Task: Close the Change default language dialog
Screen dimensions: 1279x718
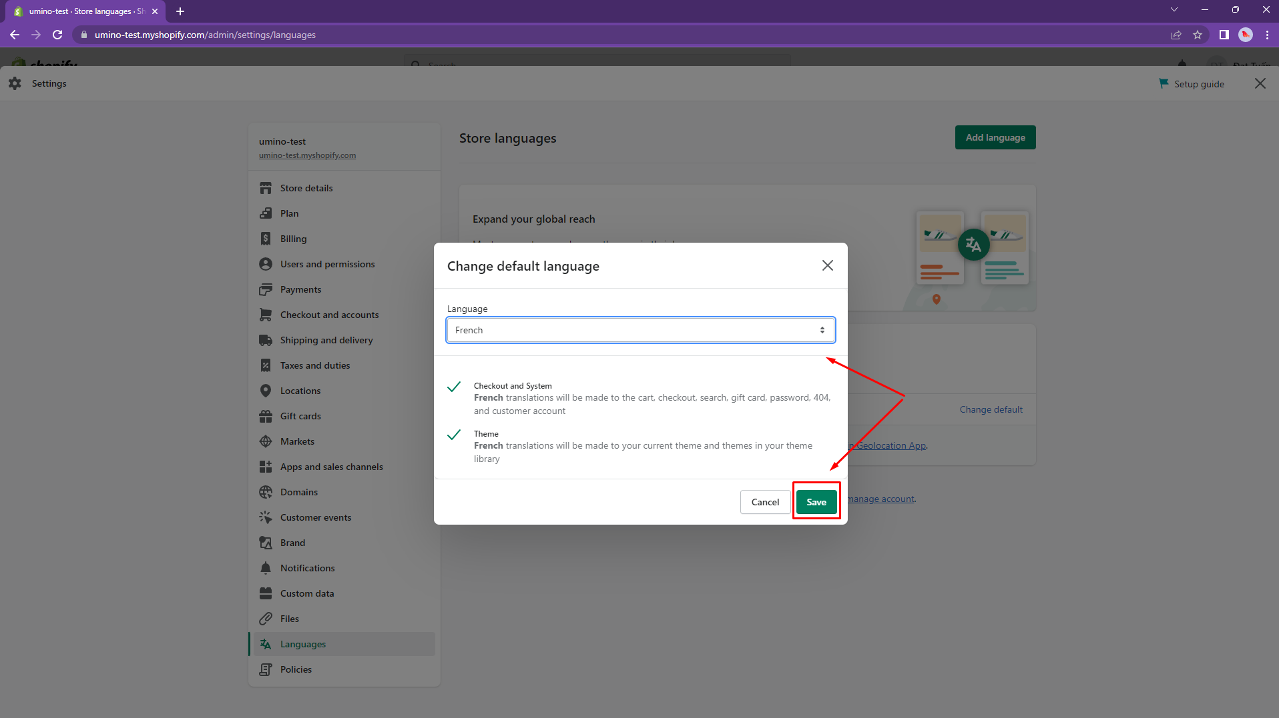Action: point(828,265)
